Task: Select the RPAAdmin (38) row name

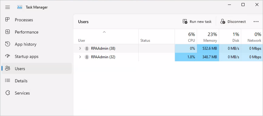Action: point(103,49)
